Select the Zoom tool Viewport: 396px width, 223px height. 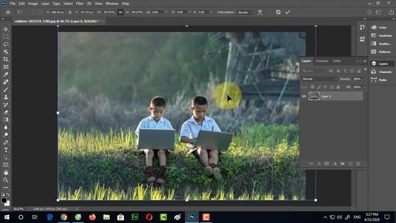(6, 180)
